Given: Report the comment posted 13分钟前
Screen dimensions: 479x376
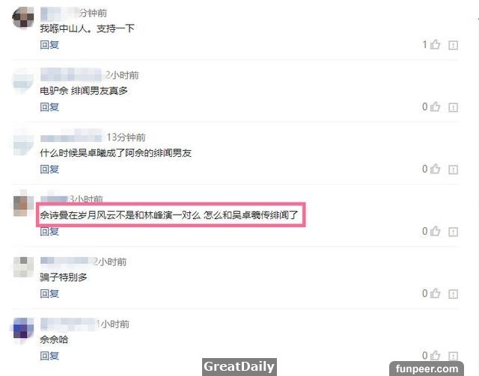Looking at the screenshot, I should click(x=453, y=170).
